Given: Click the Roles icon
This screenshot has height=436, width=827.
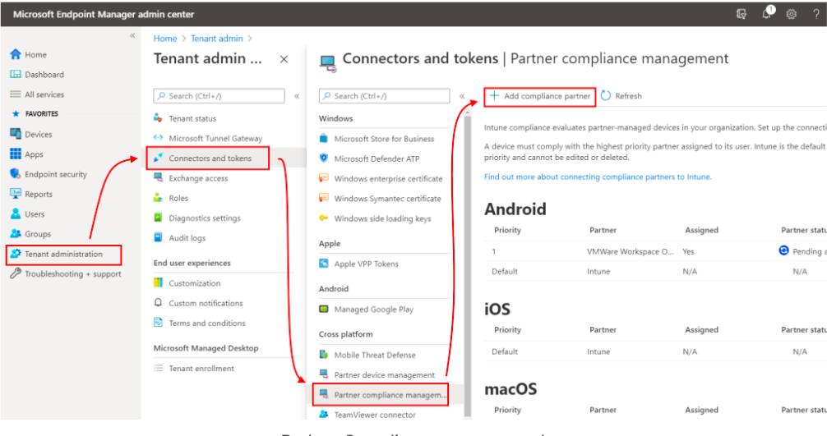Looking at the screenshot, I should click(x=158, y=198).
